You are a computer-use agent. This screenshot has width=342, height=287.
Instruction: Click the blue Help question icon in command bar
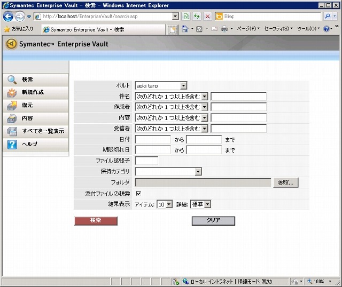click(x=327, y=29)
